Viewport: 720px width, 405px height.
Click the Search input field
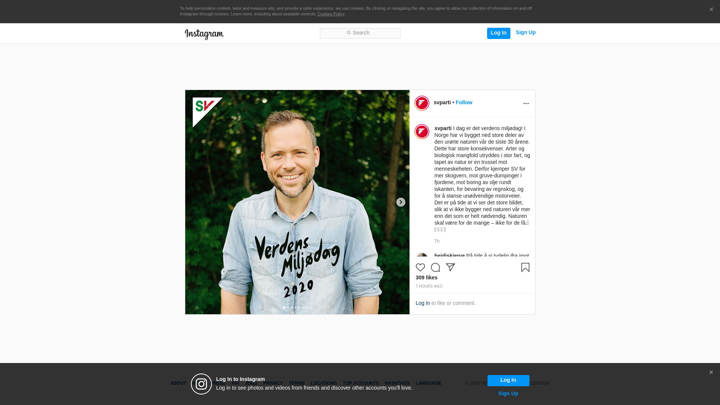(360, 33)
